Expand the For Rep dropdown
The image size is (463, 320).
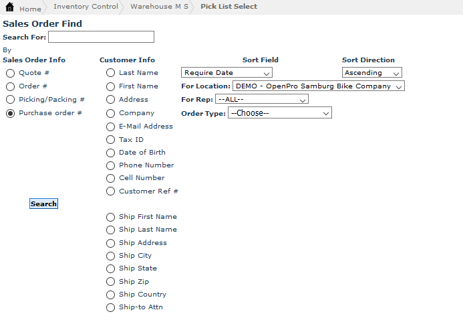click(x=261, y=100)
